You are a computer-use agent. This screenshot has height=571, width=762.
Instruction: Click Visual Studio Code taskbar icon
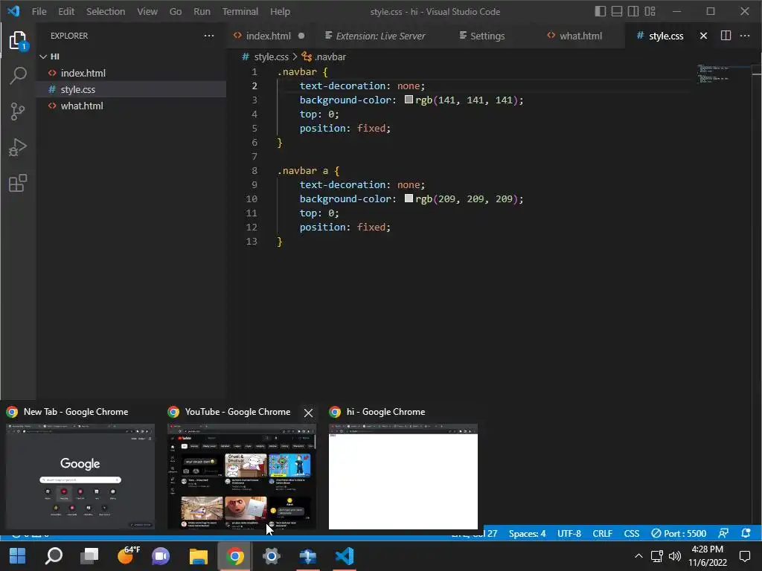(344, 556)
